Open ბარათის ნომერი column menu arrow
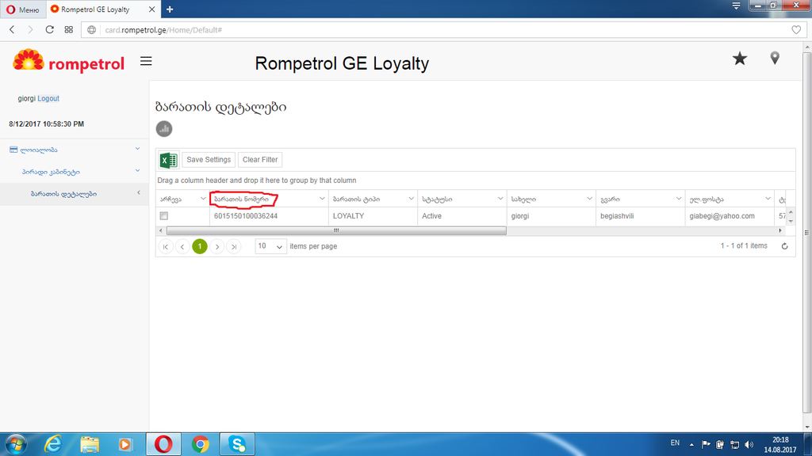 (x=322, y=199)
